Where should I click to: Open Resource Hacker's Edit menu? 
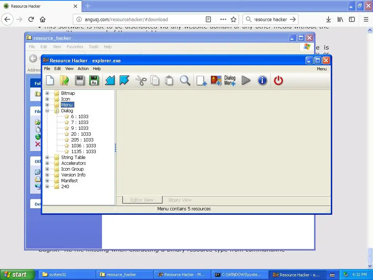click(x=58, y=69)
